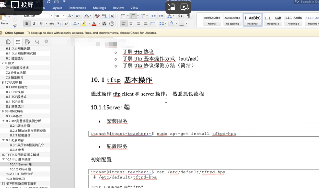Apply the Heading 1 style
319x188 pixels.
(253, 20)
